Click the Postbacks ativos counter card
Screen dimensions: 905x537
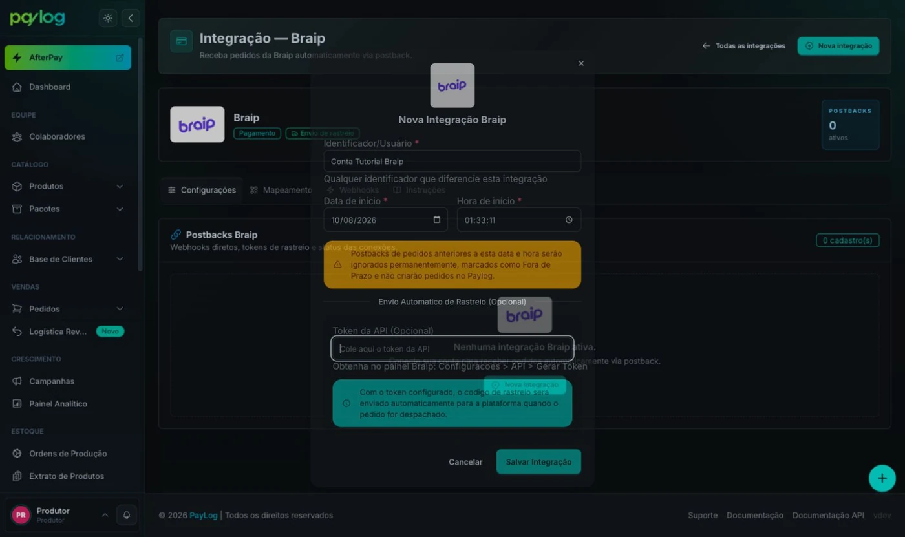850,125
